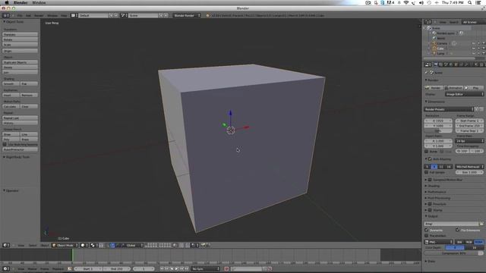Viewport: 486px width, 273px height.
Task: Click the Render button in properties
Action: tap(434, 88)
